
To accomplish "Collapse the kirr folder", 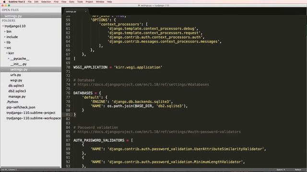I will tap(7, 53).
